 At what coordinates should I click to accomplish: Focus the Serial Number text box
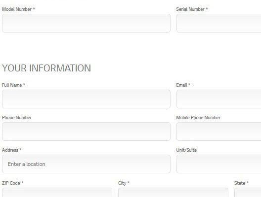[218, 23]
